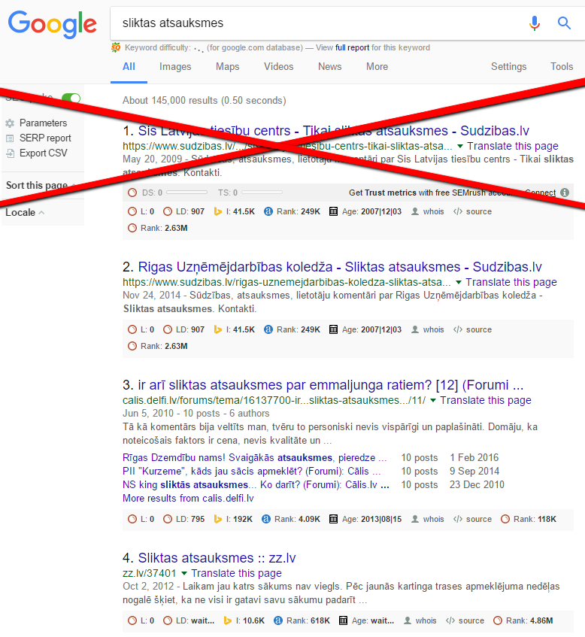Switch to the News tab
This screenshot has height=637, width=585.
tap(330, 67)
